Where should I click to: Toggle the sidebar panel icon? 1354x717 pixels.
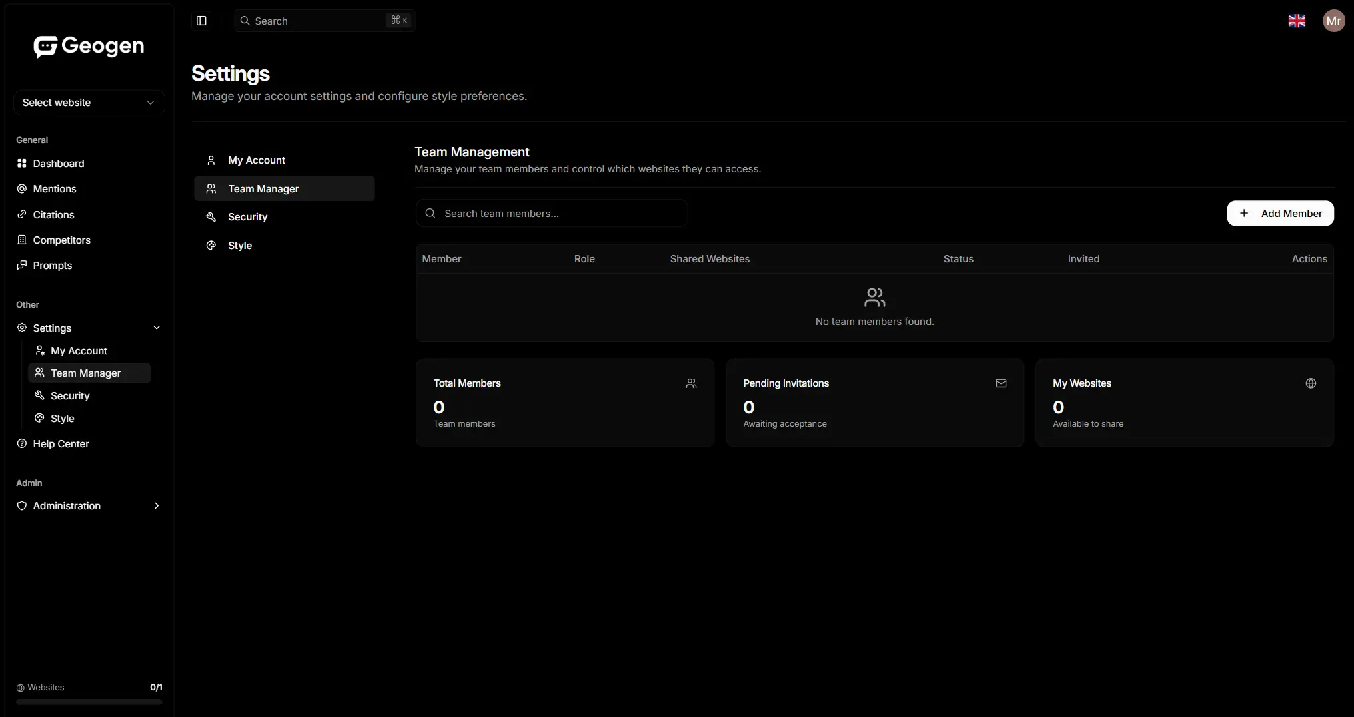(201, 21)
